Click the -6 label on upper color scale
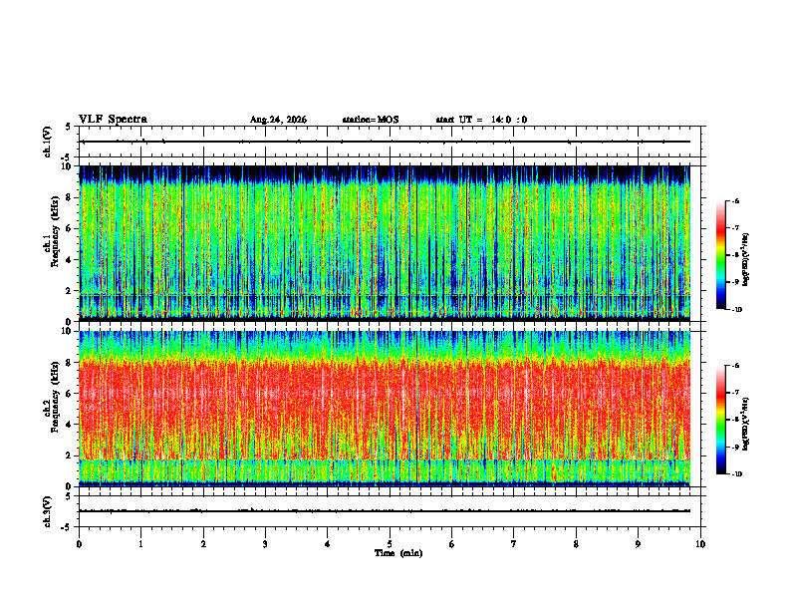Image resolution: width=789 pixels, height=610 pixels. point(735,200)
